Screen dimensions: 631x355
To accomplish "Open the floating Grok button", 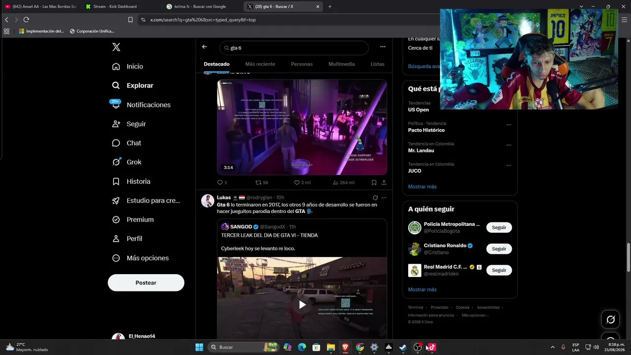I will [x=610, y=319].
